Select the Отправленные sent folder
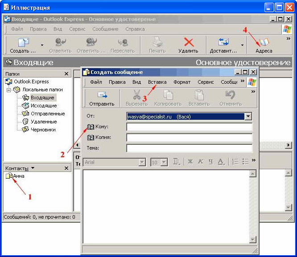This screenshot has height=257, width=297. 48,114
